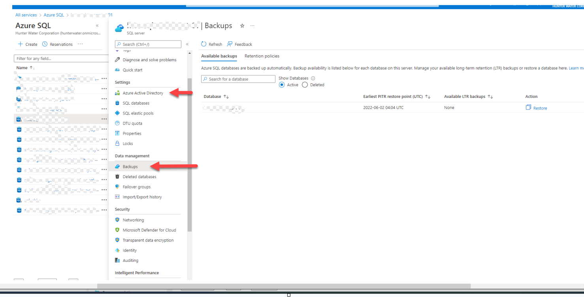Click the 2022-06-02 04:04 UTC restore point
The image size is (584, 297).
(x=383, y=107)
